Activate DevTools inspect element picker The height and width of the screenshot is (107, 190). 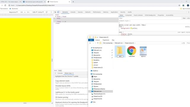pos(55,12)
